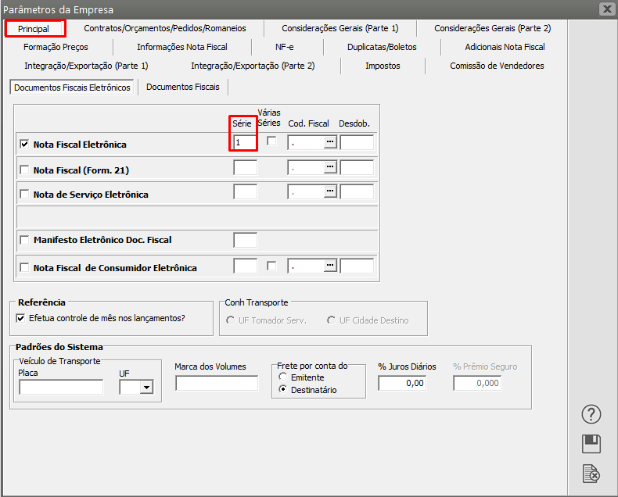Go to the NF-e tab
Image resolution: width=618 pixels, height=497 pixels.
point(284,47)
